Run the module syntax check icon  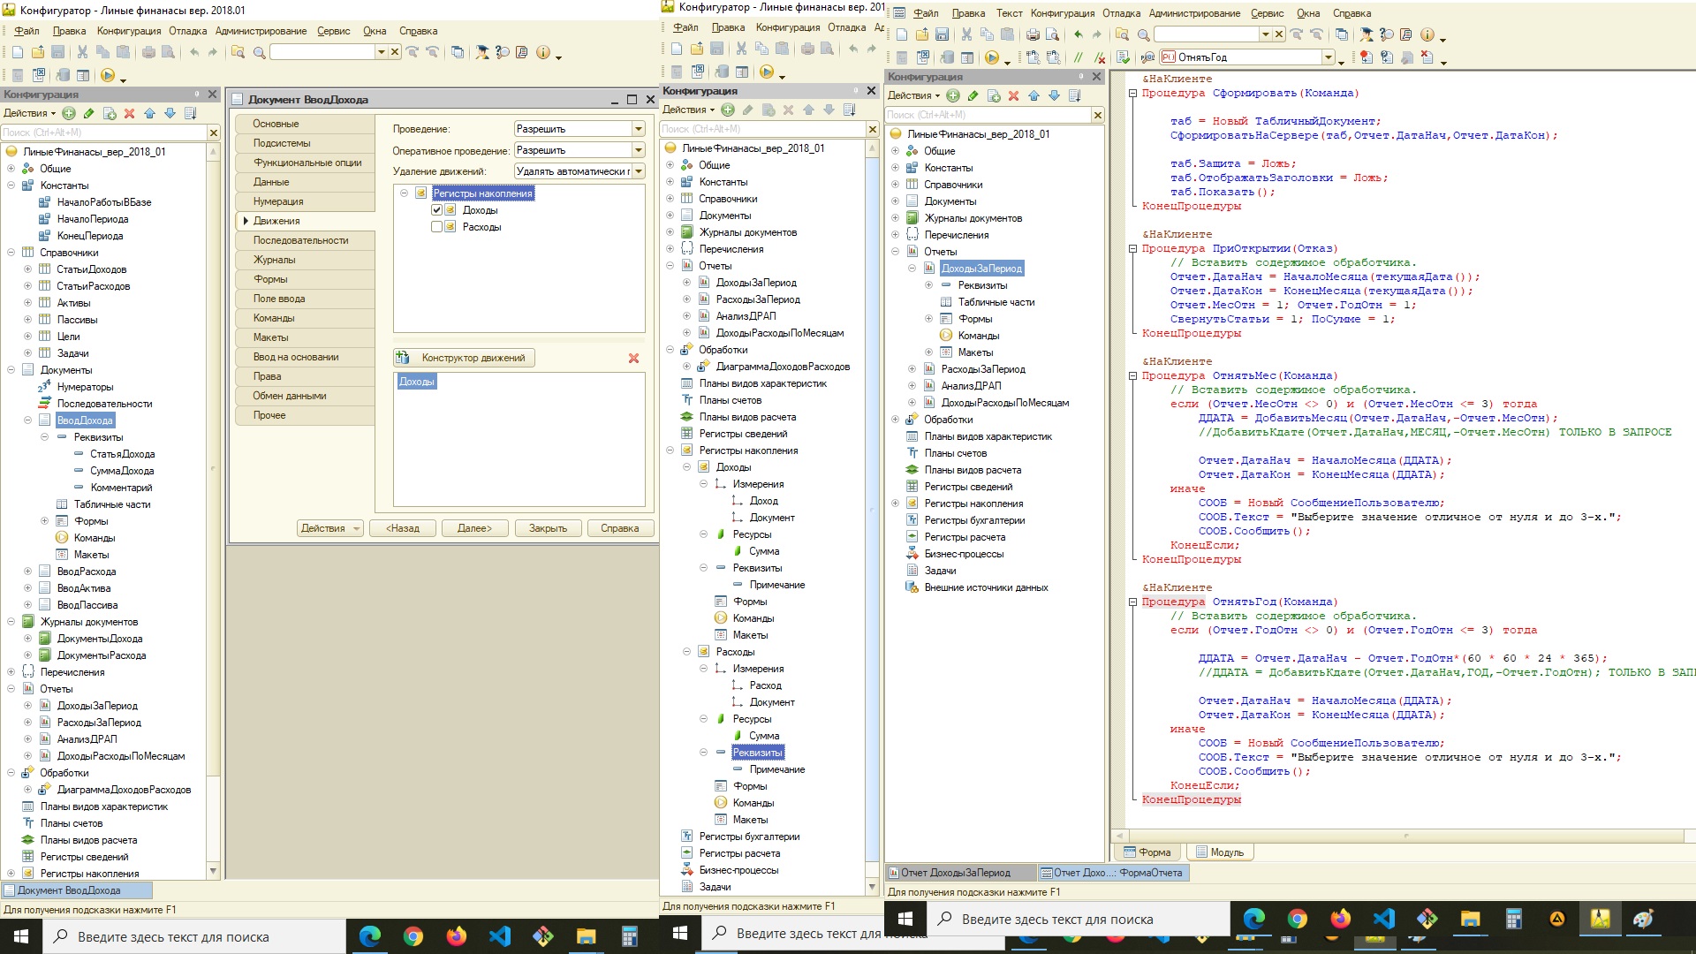pos(1124,57)
